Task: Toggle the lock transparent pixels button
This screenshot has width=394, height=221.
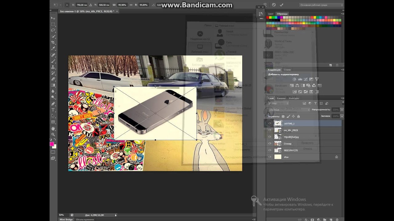Action: 283,116
